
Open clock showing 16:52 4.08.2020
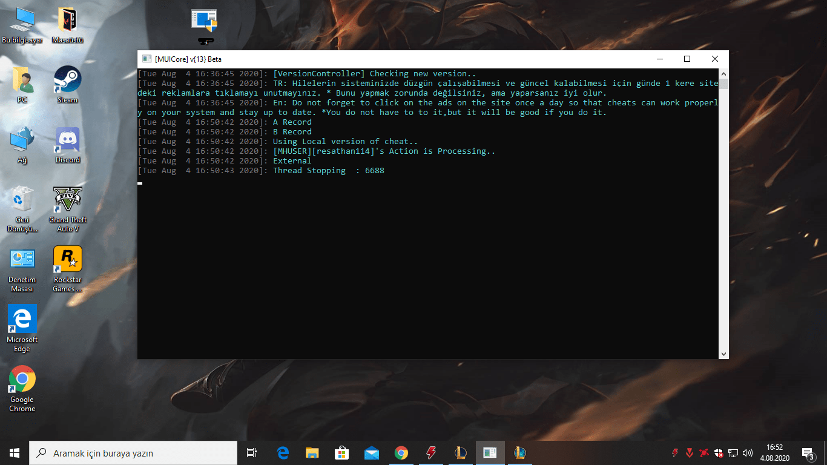click(x=774, y=453)
